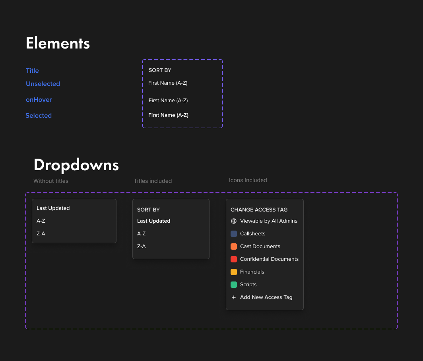Viewport: 423px width, 361px height.
Task: Select Last Updated in the SORT BY dropdown
Action: point(153,221)
